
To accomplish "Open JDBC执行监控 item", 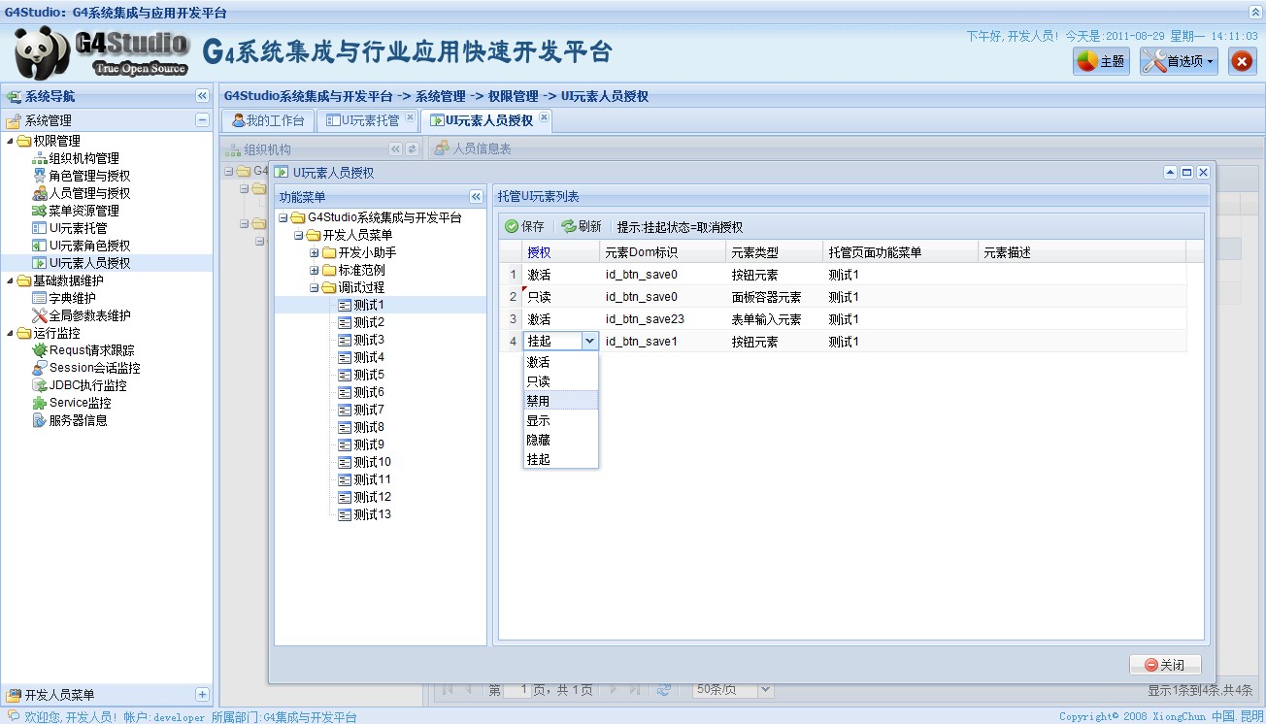I will pyautogui.click(x=87, y=386).
